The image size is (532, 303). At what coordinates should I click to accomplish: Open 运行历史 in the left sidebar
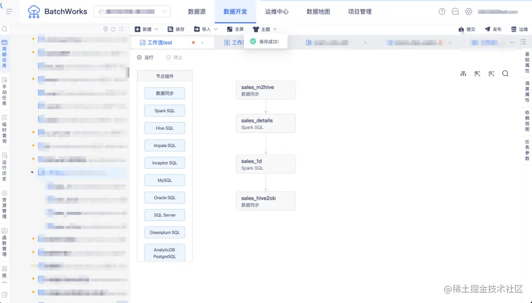(4, 162)
